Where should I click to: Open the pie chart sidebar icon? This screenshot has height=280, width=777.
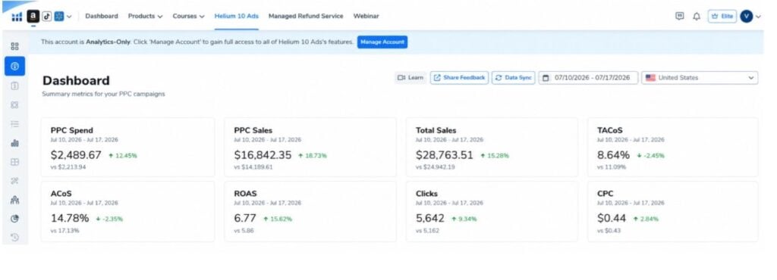(14, 219)
